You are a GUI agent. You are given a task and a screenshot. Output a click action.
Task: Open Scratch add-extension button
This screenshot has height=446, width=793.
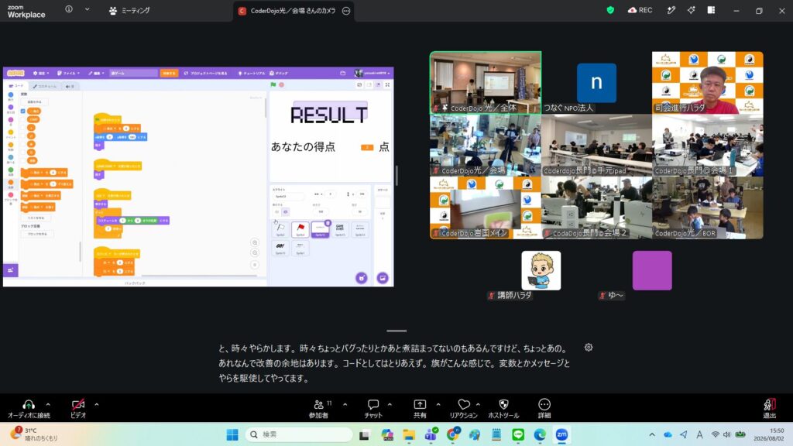11,270
